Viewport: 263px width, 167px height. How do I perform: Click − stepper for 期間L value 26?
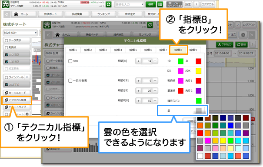click(x=155, y=90)
